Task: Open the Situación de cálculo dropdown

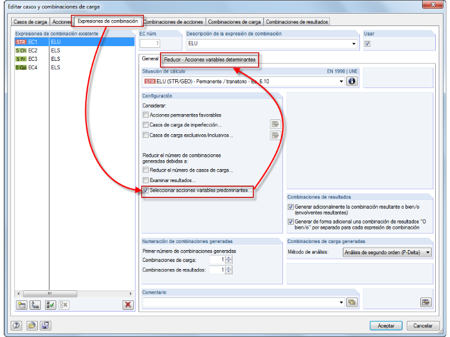Action: pos(341,82)
